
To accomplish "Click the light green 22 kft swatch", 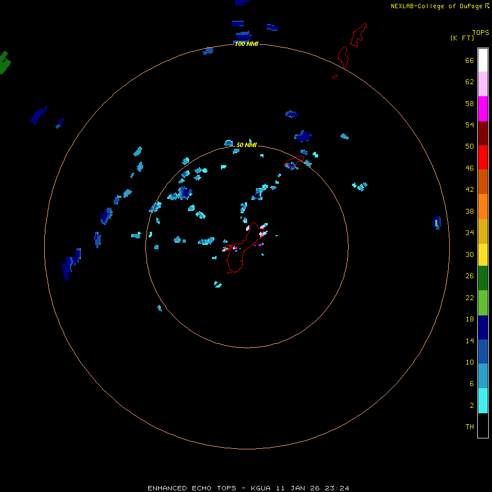I will [x=483, y=303].
